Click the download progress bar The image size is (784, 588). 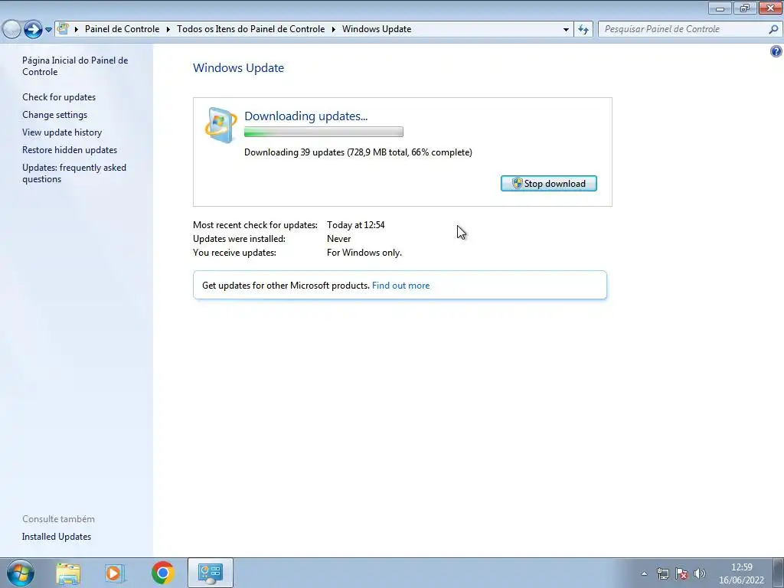[x=324, y=132]
